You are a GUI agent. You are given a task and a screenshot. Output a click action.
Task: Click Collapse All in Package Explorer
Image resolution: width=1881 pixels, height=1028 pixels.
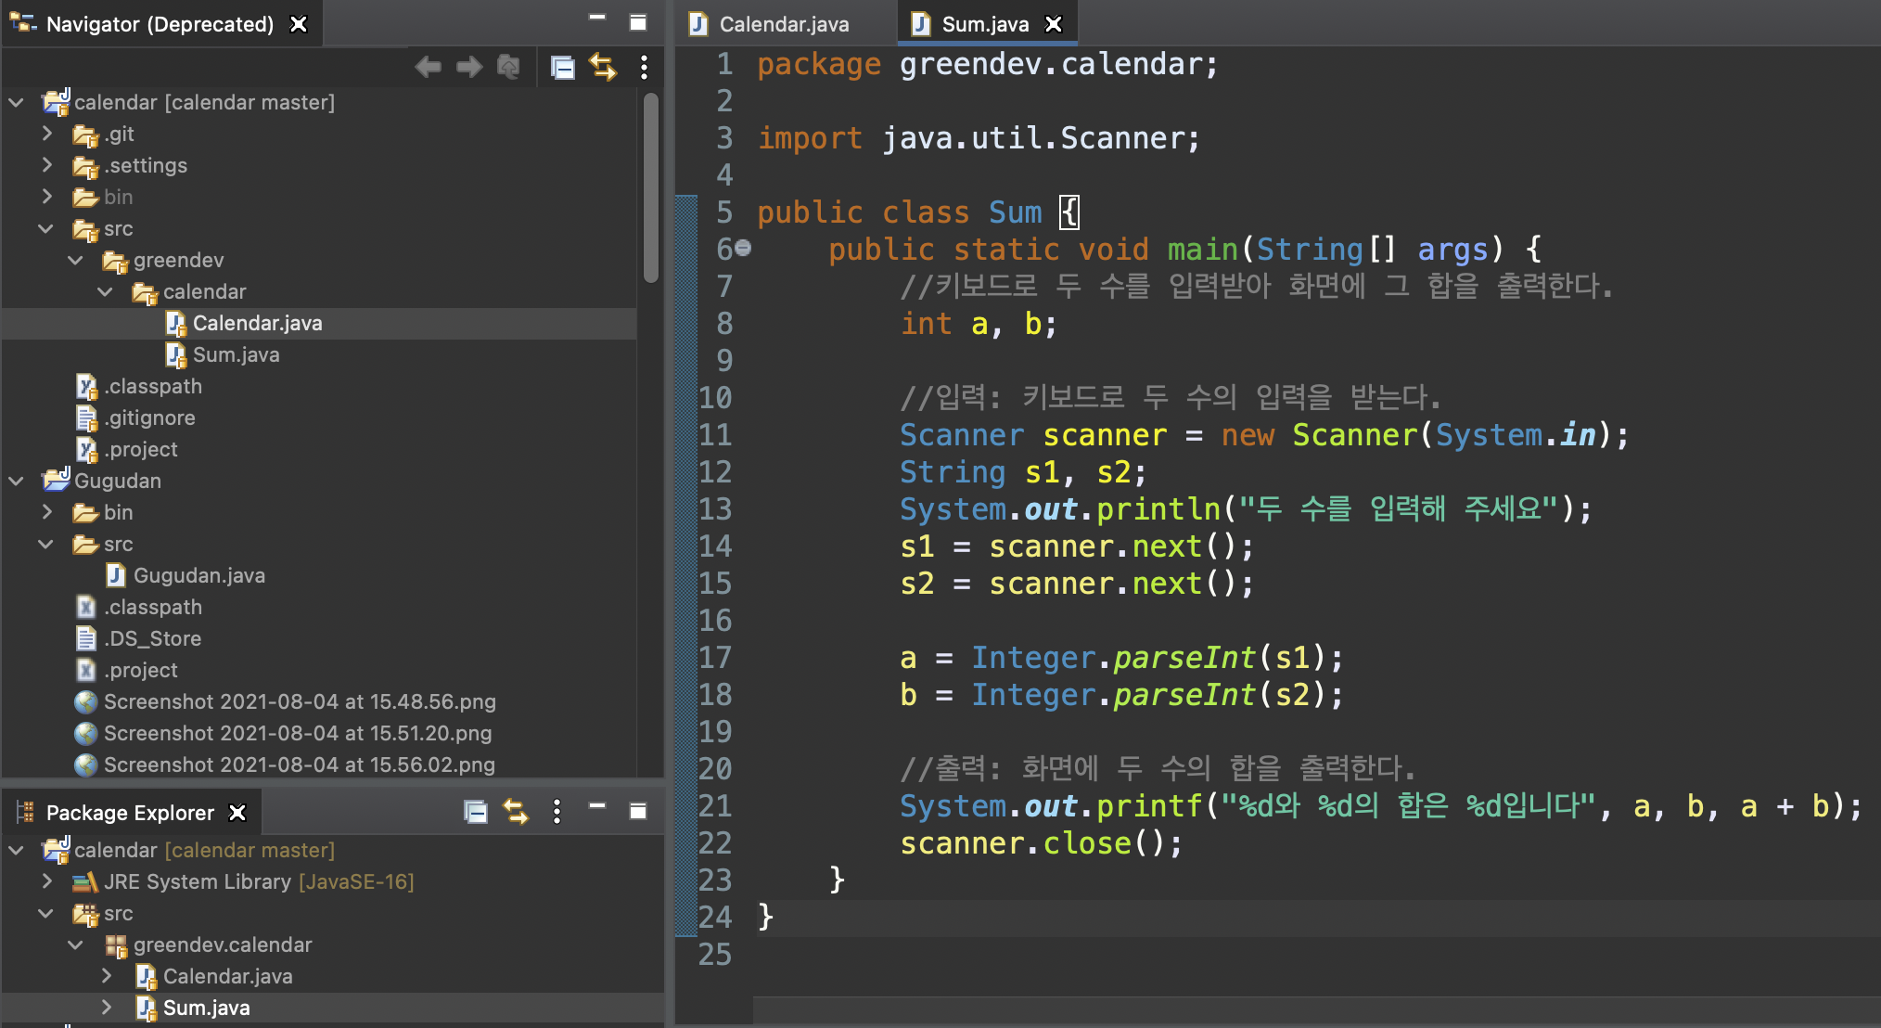click(x=475, y=812)
